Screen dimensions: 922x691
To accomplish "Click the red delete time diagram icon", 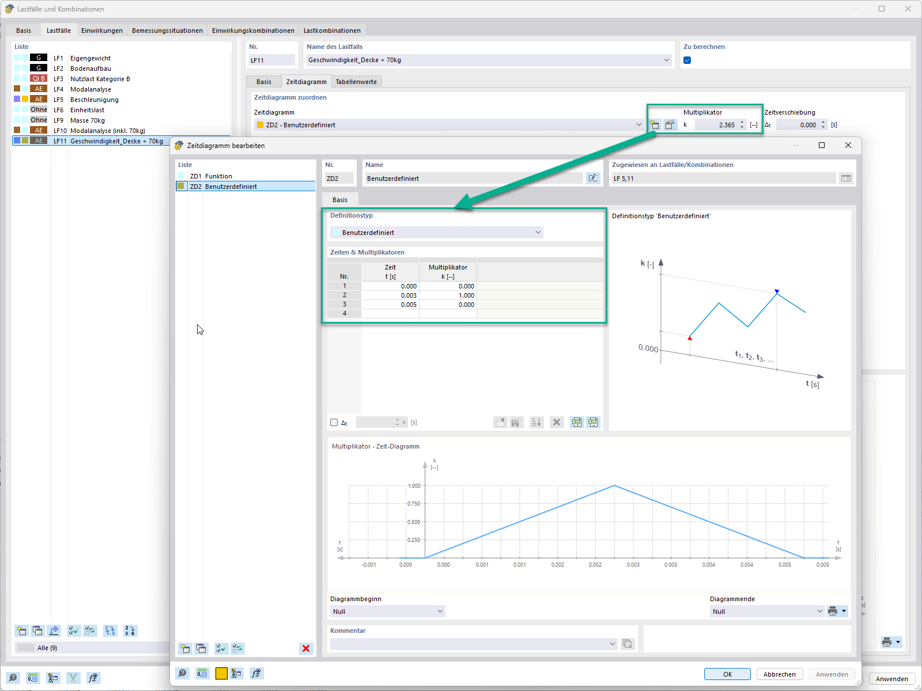I will 306,648.
